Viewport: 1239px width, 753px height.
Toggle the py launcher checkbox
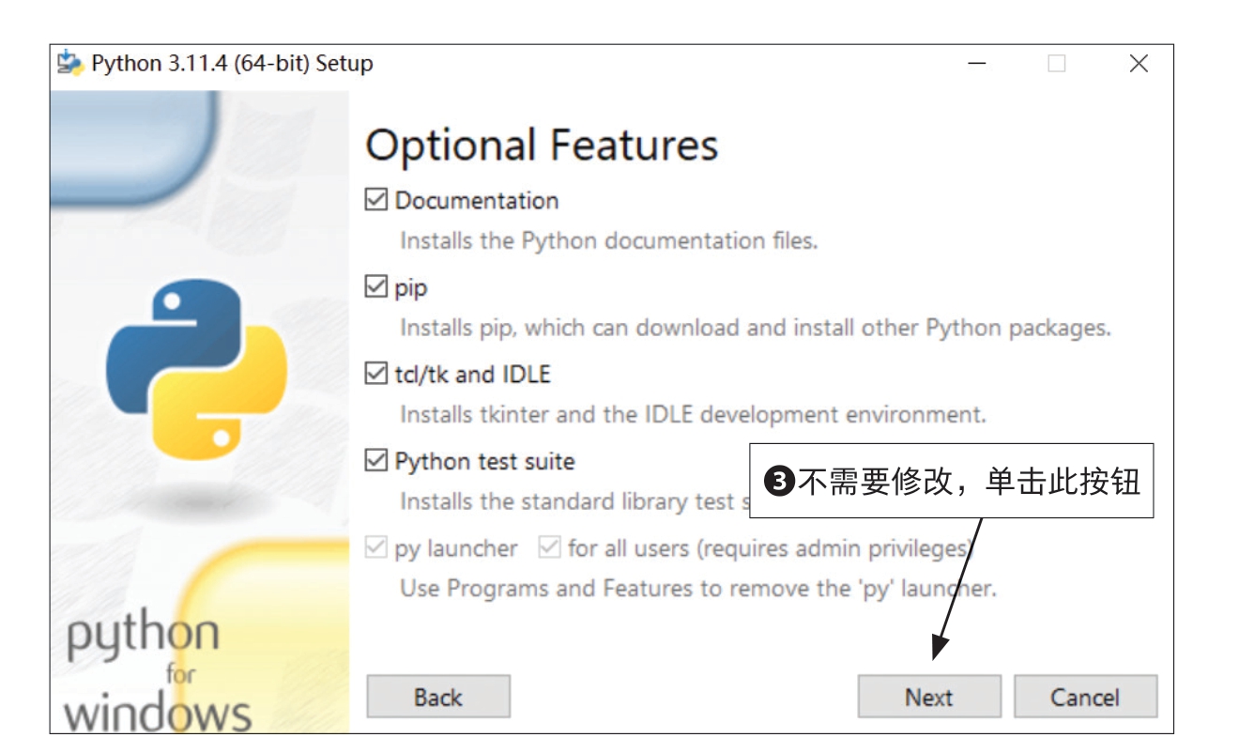click(x=376, y=548)
